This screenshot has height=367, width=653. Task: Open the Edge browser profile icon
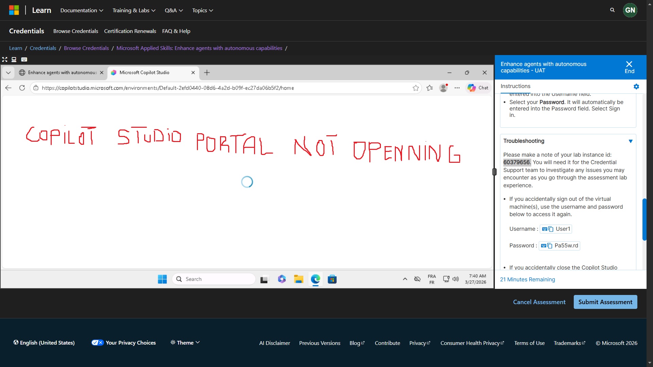pyautogui.click(x=443, y=88)
